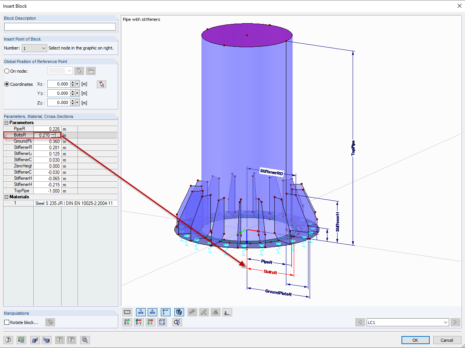Set view in Z direction
This screenshot has width=465, height=348.
(150, 322)
